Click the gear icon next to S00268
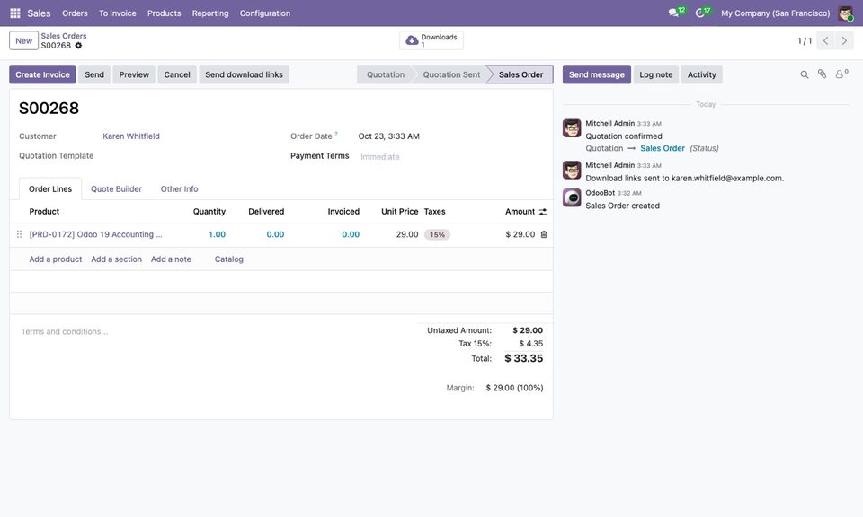The width and height of the screenshot is (863, 517). 78,46
